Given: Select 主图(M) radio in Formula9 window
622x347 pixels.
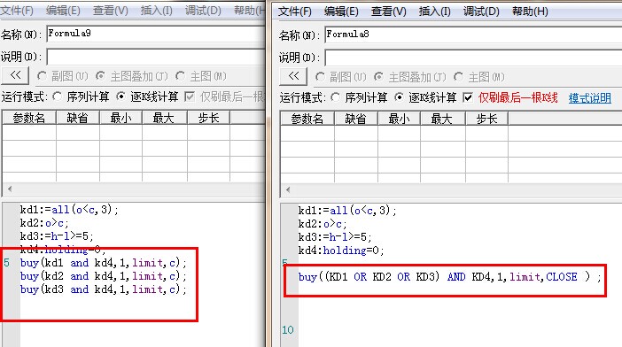Looking at the screenshot, I should pyautogui.click(x=181, y=76).
